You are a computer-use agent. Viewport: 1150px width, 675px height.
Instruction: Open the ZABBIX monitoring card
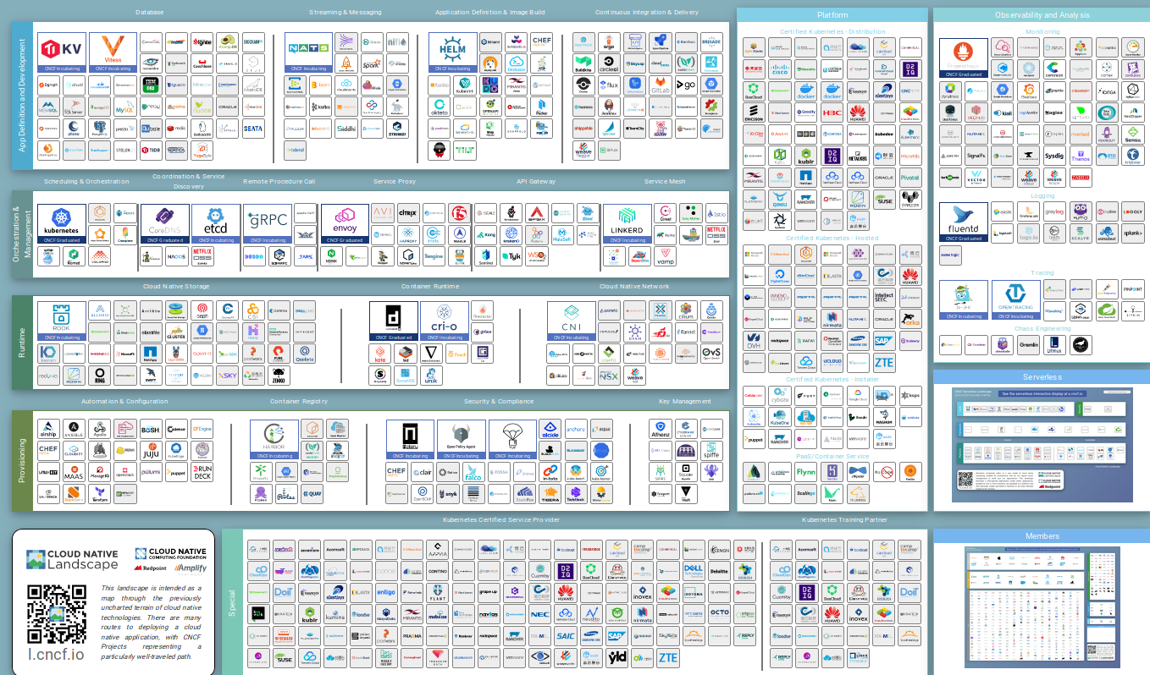click(1080, 178)
